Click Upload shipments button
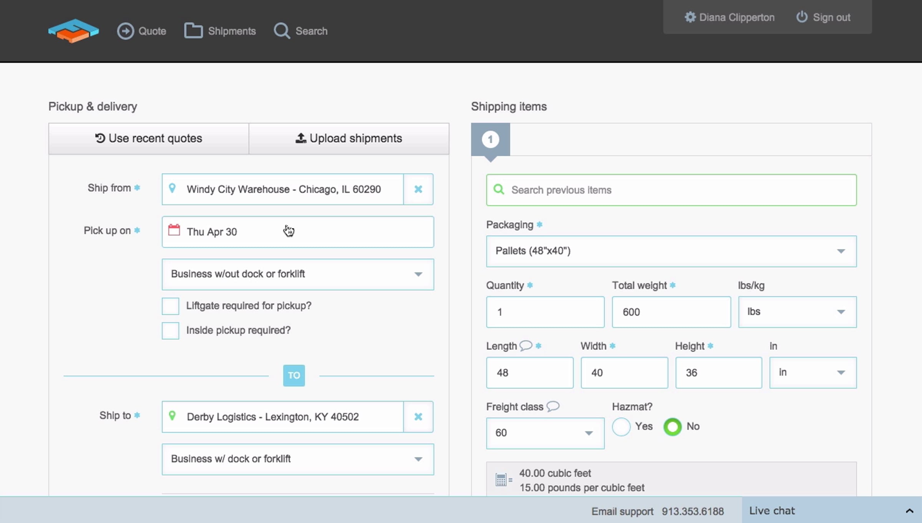Viewport: 922px width, 523px height. [x=349, y=139]
